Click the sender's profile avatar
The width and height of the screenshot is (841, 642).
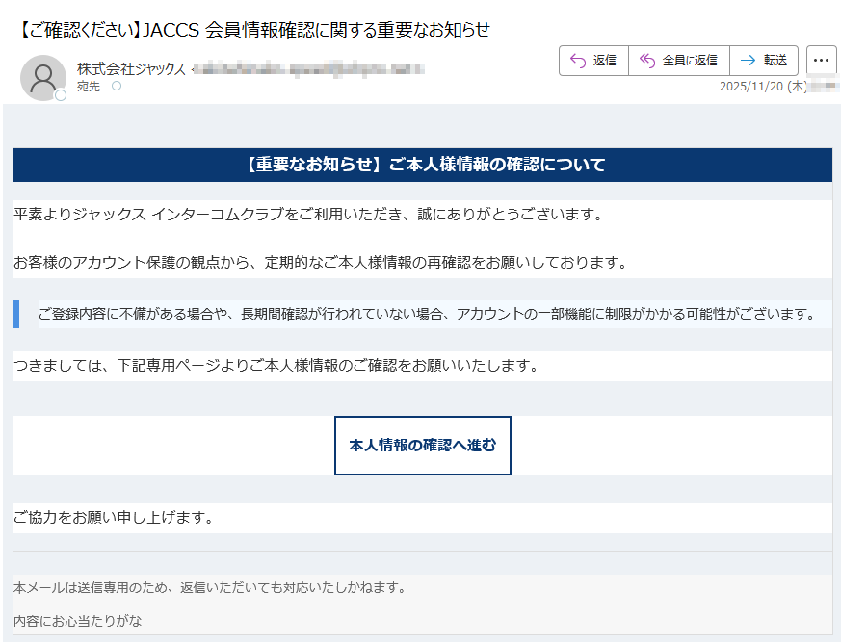42,78
